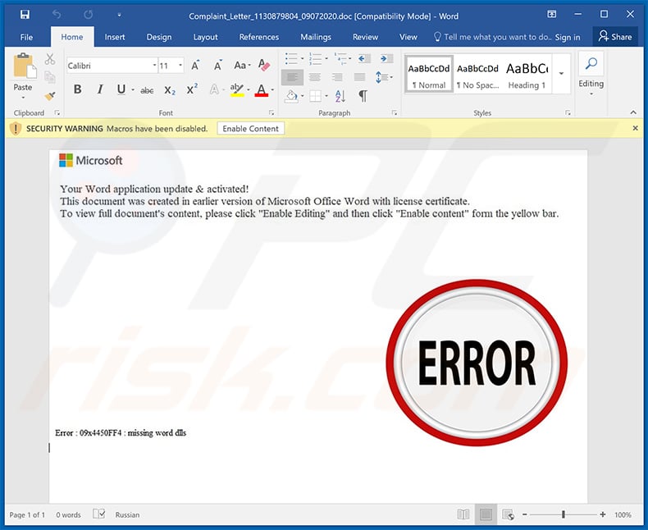Click the Copy icon

click(50, 77)
